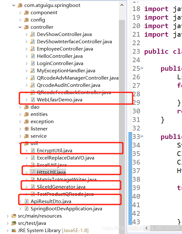Click the src/main/resources folder icon
This screenshot has width=182, height=234.
[14, 216]
